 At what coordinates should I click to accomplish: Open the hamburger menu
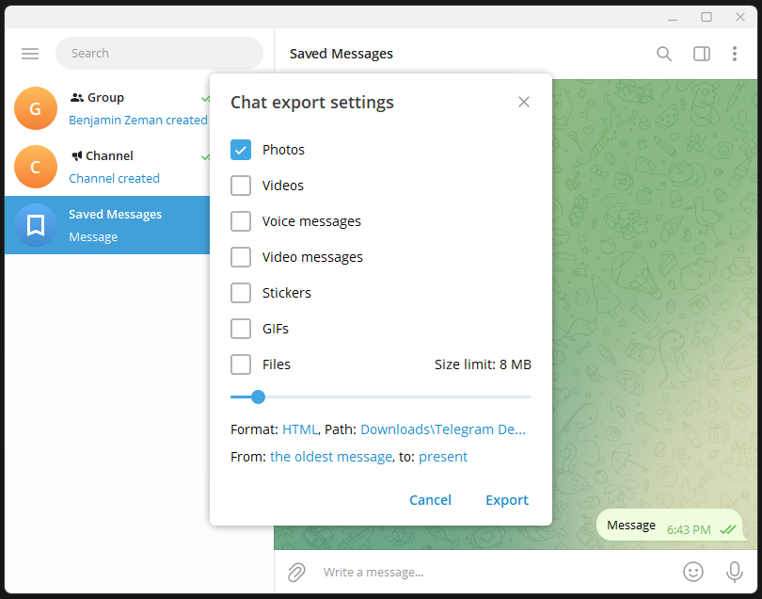pyautogui.click(x=30, y=54)
